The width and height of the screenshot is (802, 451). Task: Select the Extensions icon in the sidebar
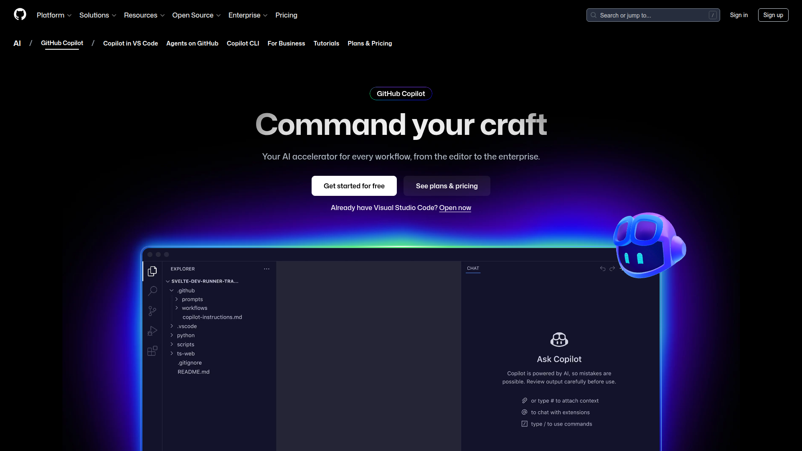pos(152,351)
